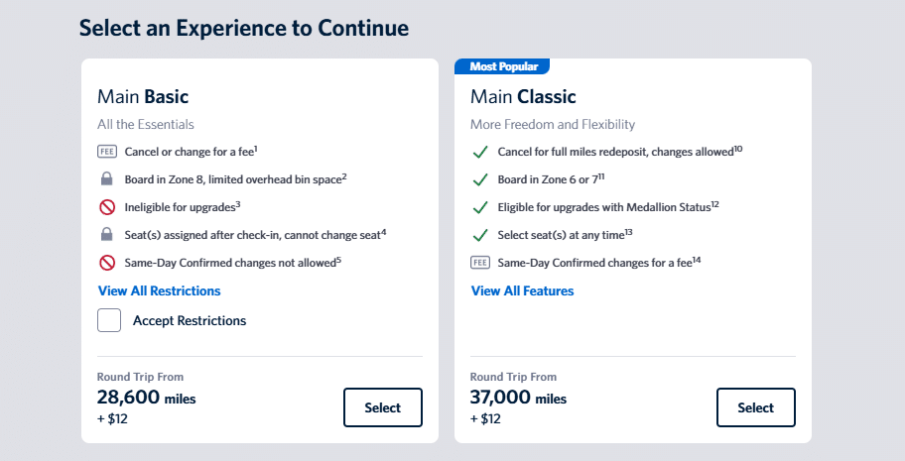Image resolution: width=905 pixels, height=461 pixels.
Task: Click the checkmark beside Board in Zone 6 or 7
Action: click(x=479, y=179)
